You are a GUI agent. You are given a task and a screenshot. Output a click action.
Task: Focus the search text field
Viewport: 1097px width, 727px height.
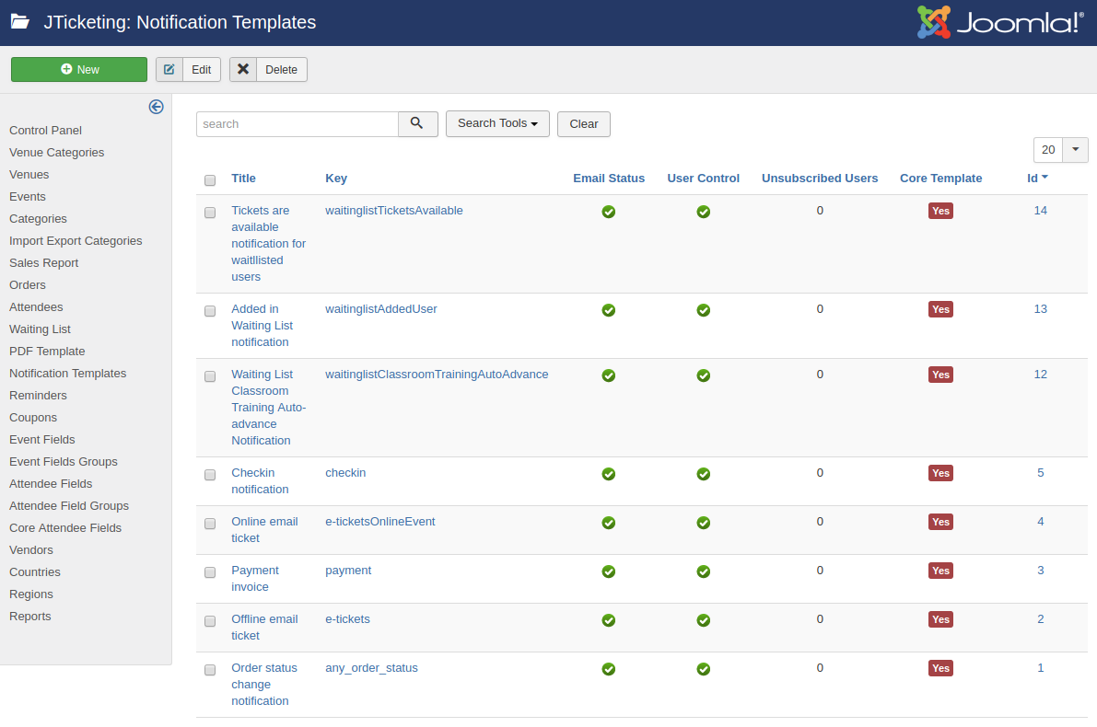pos(297,124)
